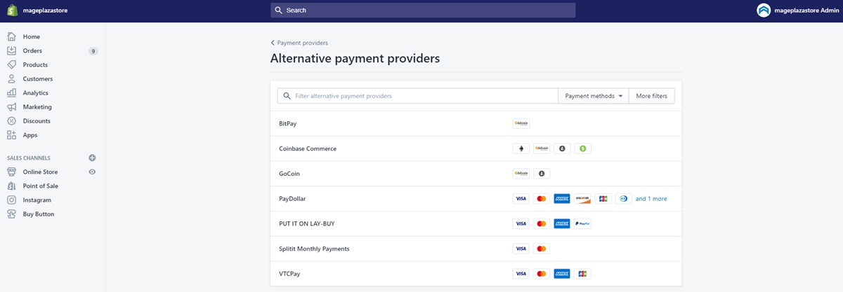This screenshot has width=843, height=292.
Task: Click Ethereum icon in Coinbase Commerce row
Action: (x=521, y=148)
